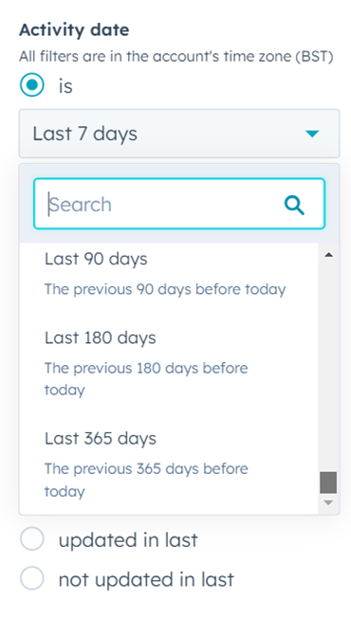This screenshot has width=351, height=618.
Task: Click "The previous 365 days before today" description
Action: (146, 480)
